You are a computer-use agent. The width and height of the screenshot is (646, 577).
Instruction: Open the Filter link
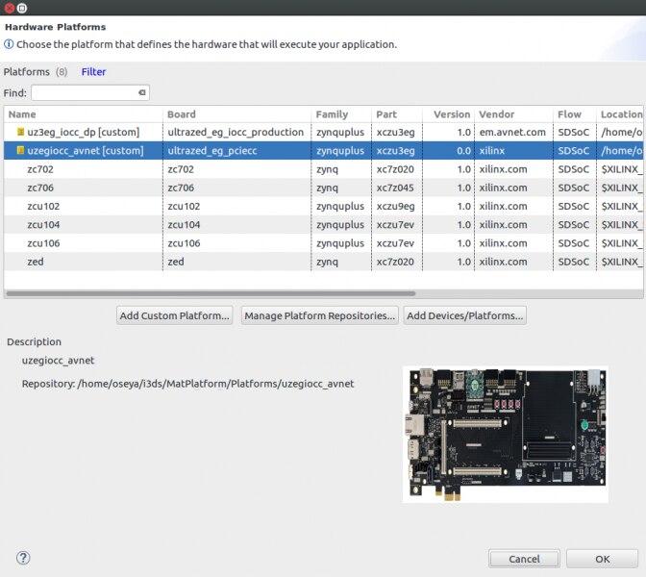[93, 72]
